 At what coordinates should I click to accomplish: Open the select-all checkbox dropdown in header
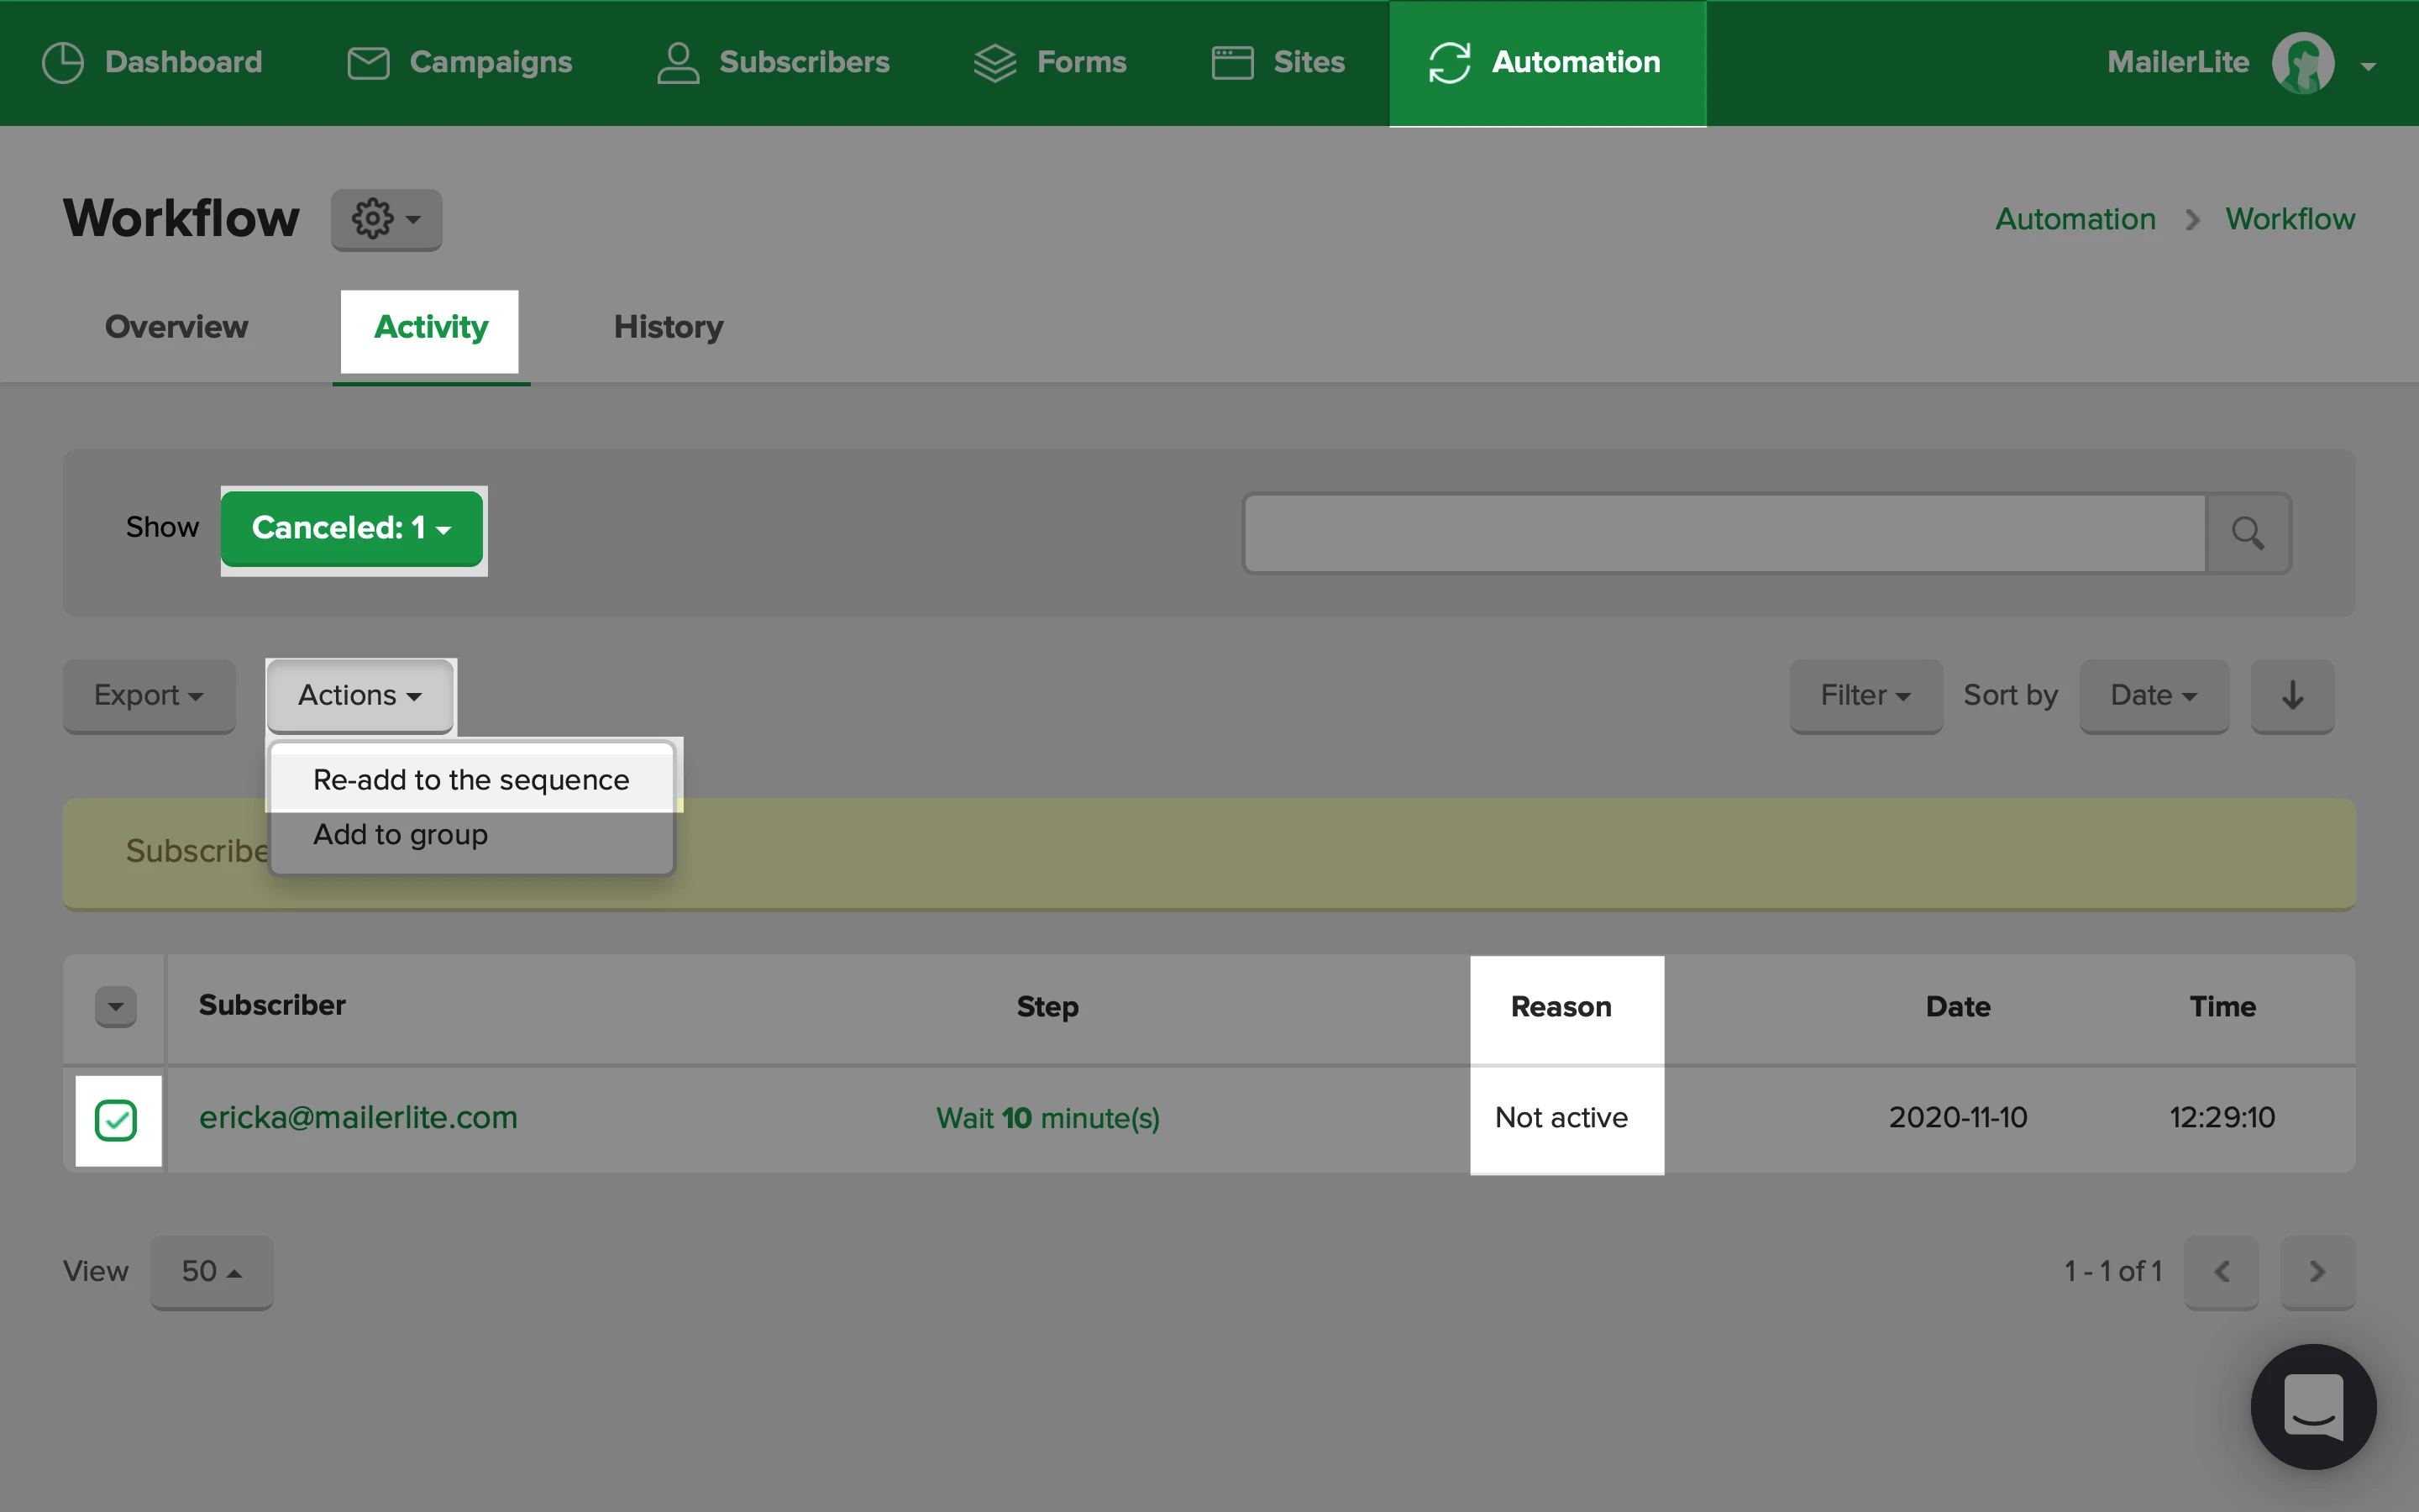pos(116,1007)
